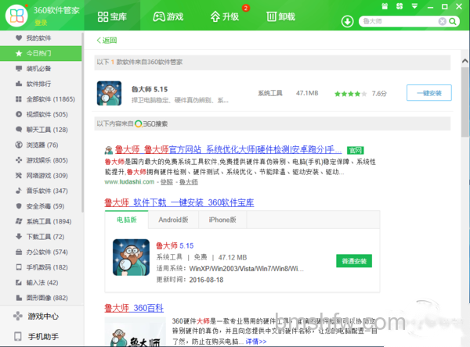Open the 快照 link

(x=167, y=182)
